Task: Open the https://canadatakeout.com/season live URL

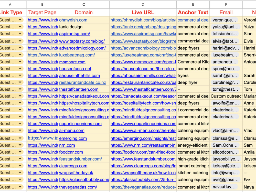Action: (143, 96)
